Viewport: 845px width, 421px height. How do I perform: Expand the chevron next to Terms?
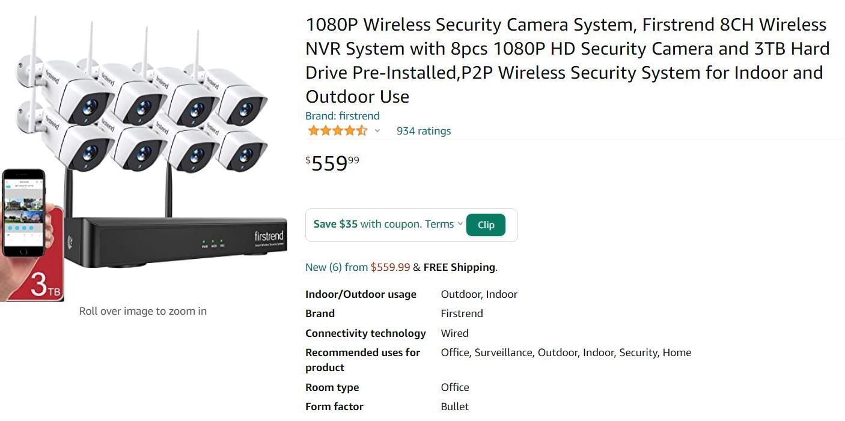(460, 224)
